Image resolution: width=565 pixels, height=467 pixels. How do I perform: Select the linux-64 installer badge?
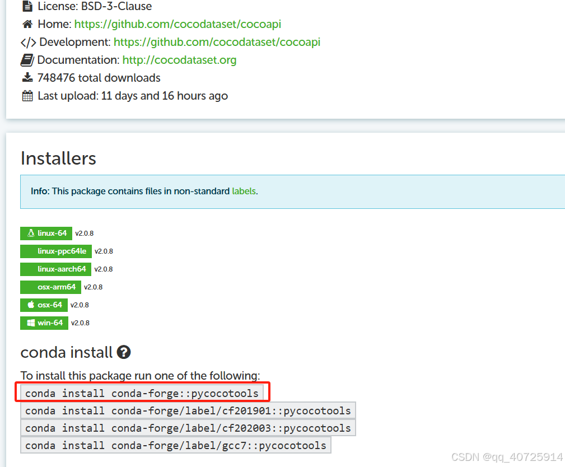(x=46, y=233)
